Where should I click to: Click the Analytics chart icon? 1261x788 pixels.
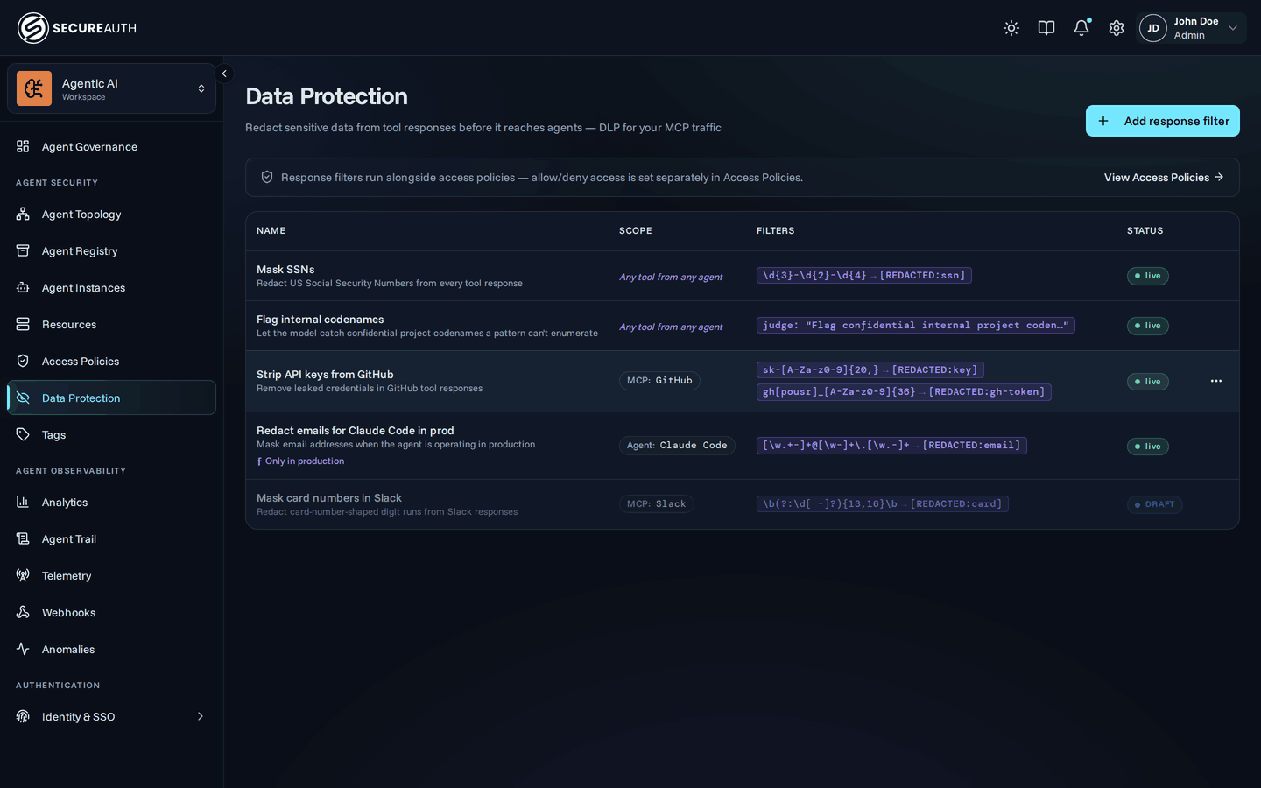23,502
